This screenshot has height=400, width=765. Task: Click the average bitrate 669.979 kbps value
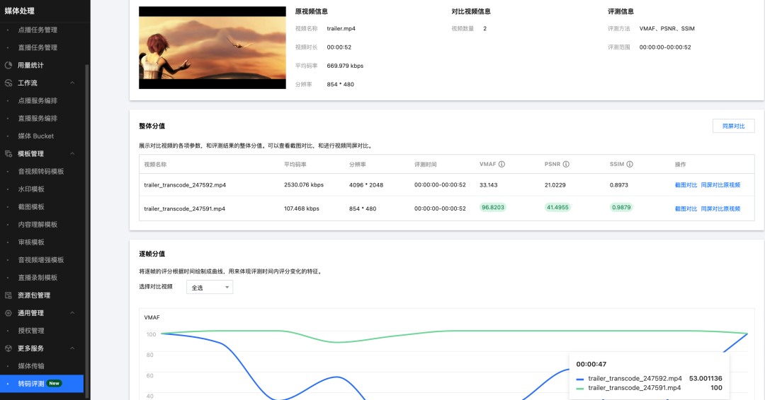[x=345, y=66]
